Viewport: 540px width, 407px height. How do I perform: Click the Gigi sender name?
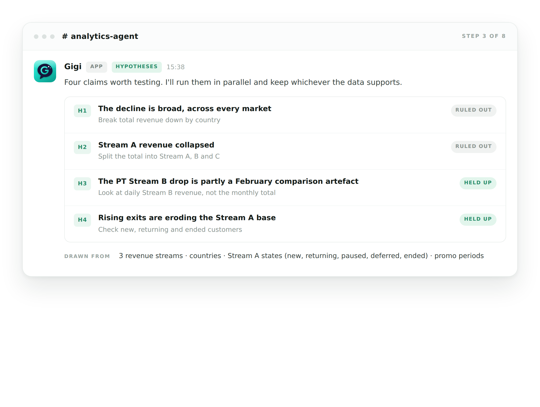pyautogui.click(x=73, y=67)
